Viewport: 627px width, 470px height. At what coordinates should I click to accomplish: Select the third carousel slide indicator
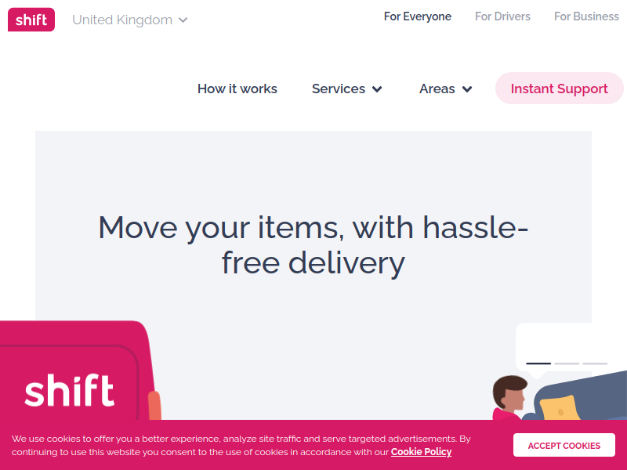tap(595, 363)
